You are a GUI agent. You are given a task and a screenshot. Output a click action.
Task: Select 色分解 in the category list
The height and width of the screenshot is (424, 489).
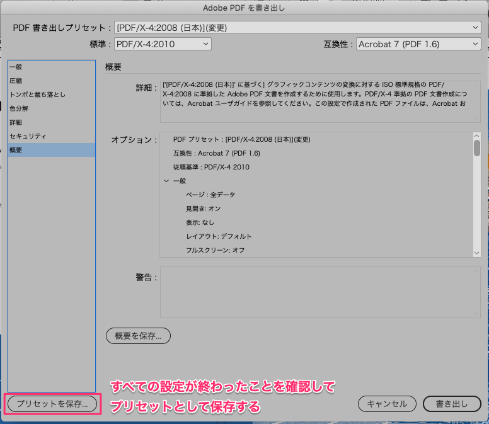tap(52, 108)
